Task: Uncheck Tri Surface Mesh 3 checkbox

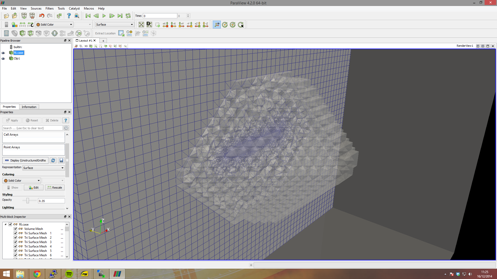Action: [x=16, y=242]
